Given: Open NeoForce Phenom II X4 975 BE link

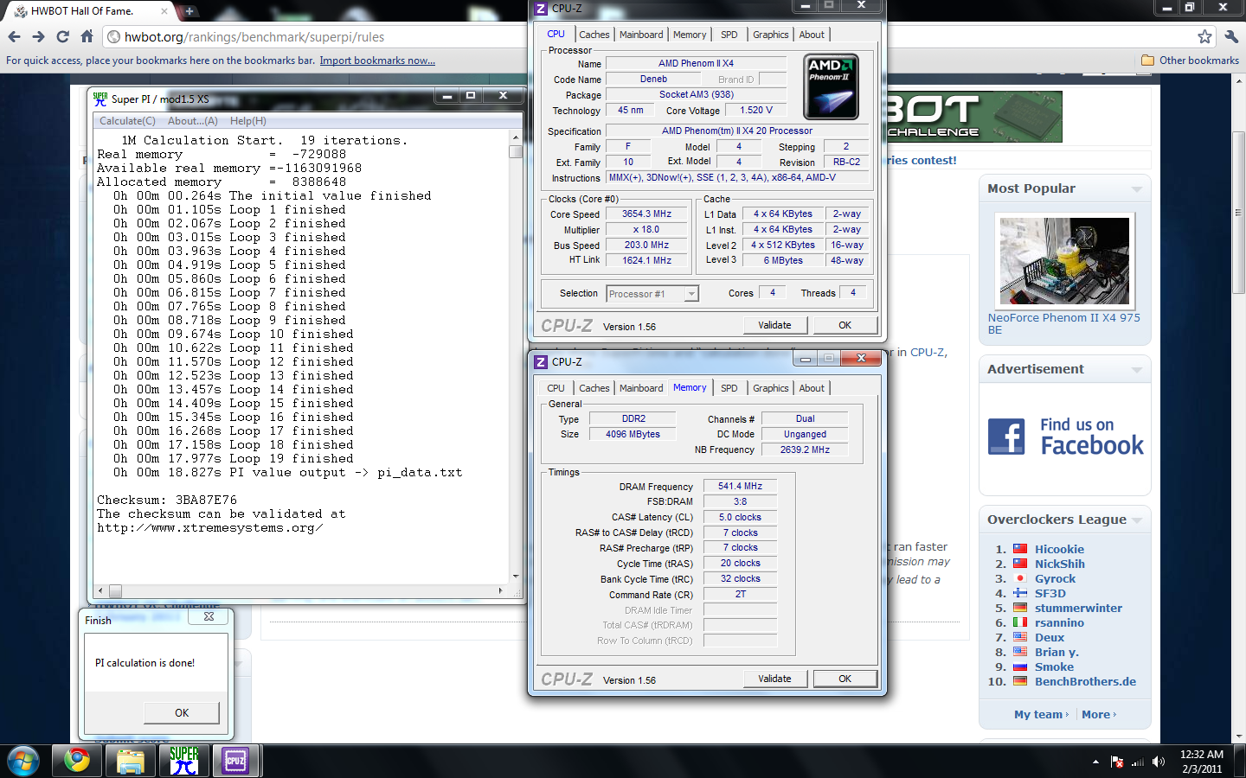Looking at the screenshot, I should (1064, 323).
